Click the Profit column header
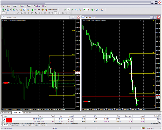This screenshot has height=130, width=162. pyautogui.click(x=151, y=116)
